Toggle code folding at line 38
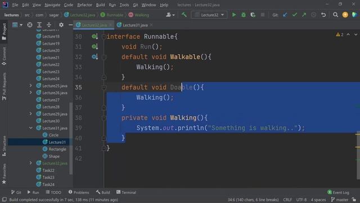 pos(103,118)
